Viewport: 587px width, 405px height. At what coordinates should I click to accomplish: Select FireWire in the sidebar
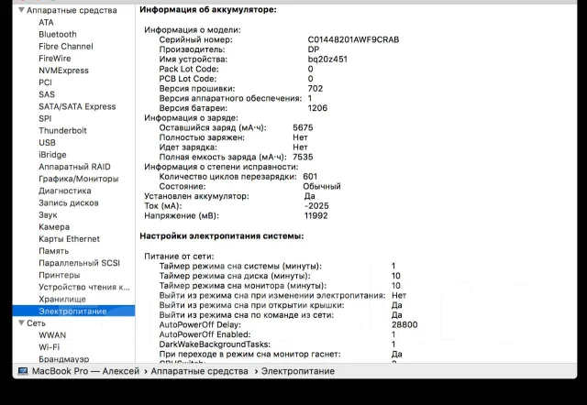coord(55,59)
